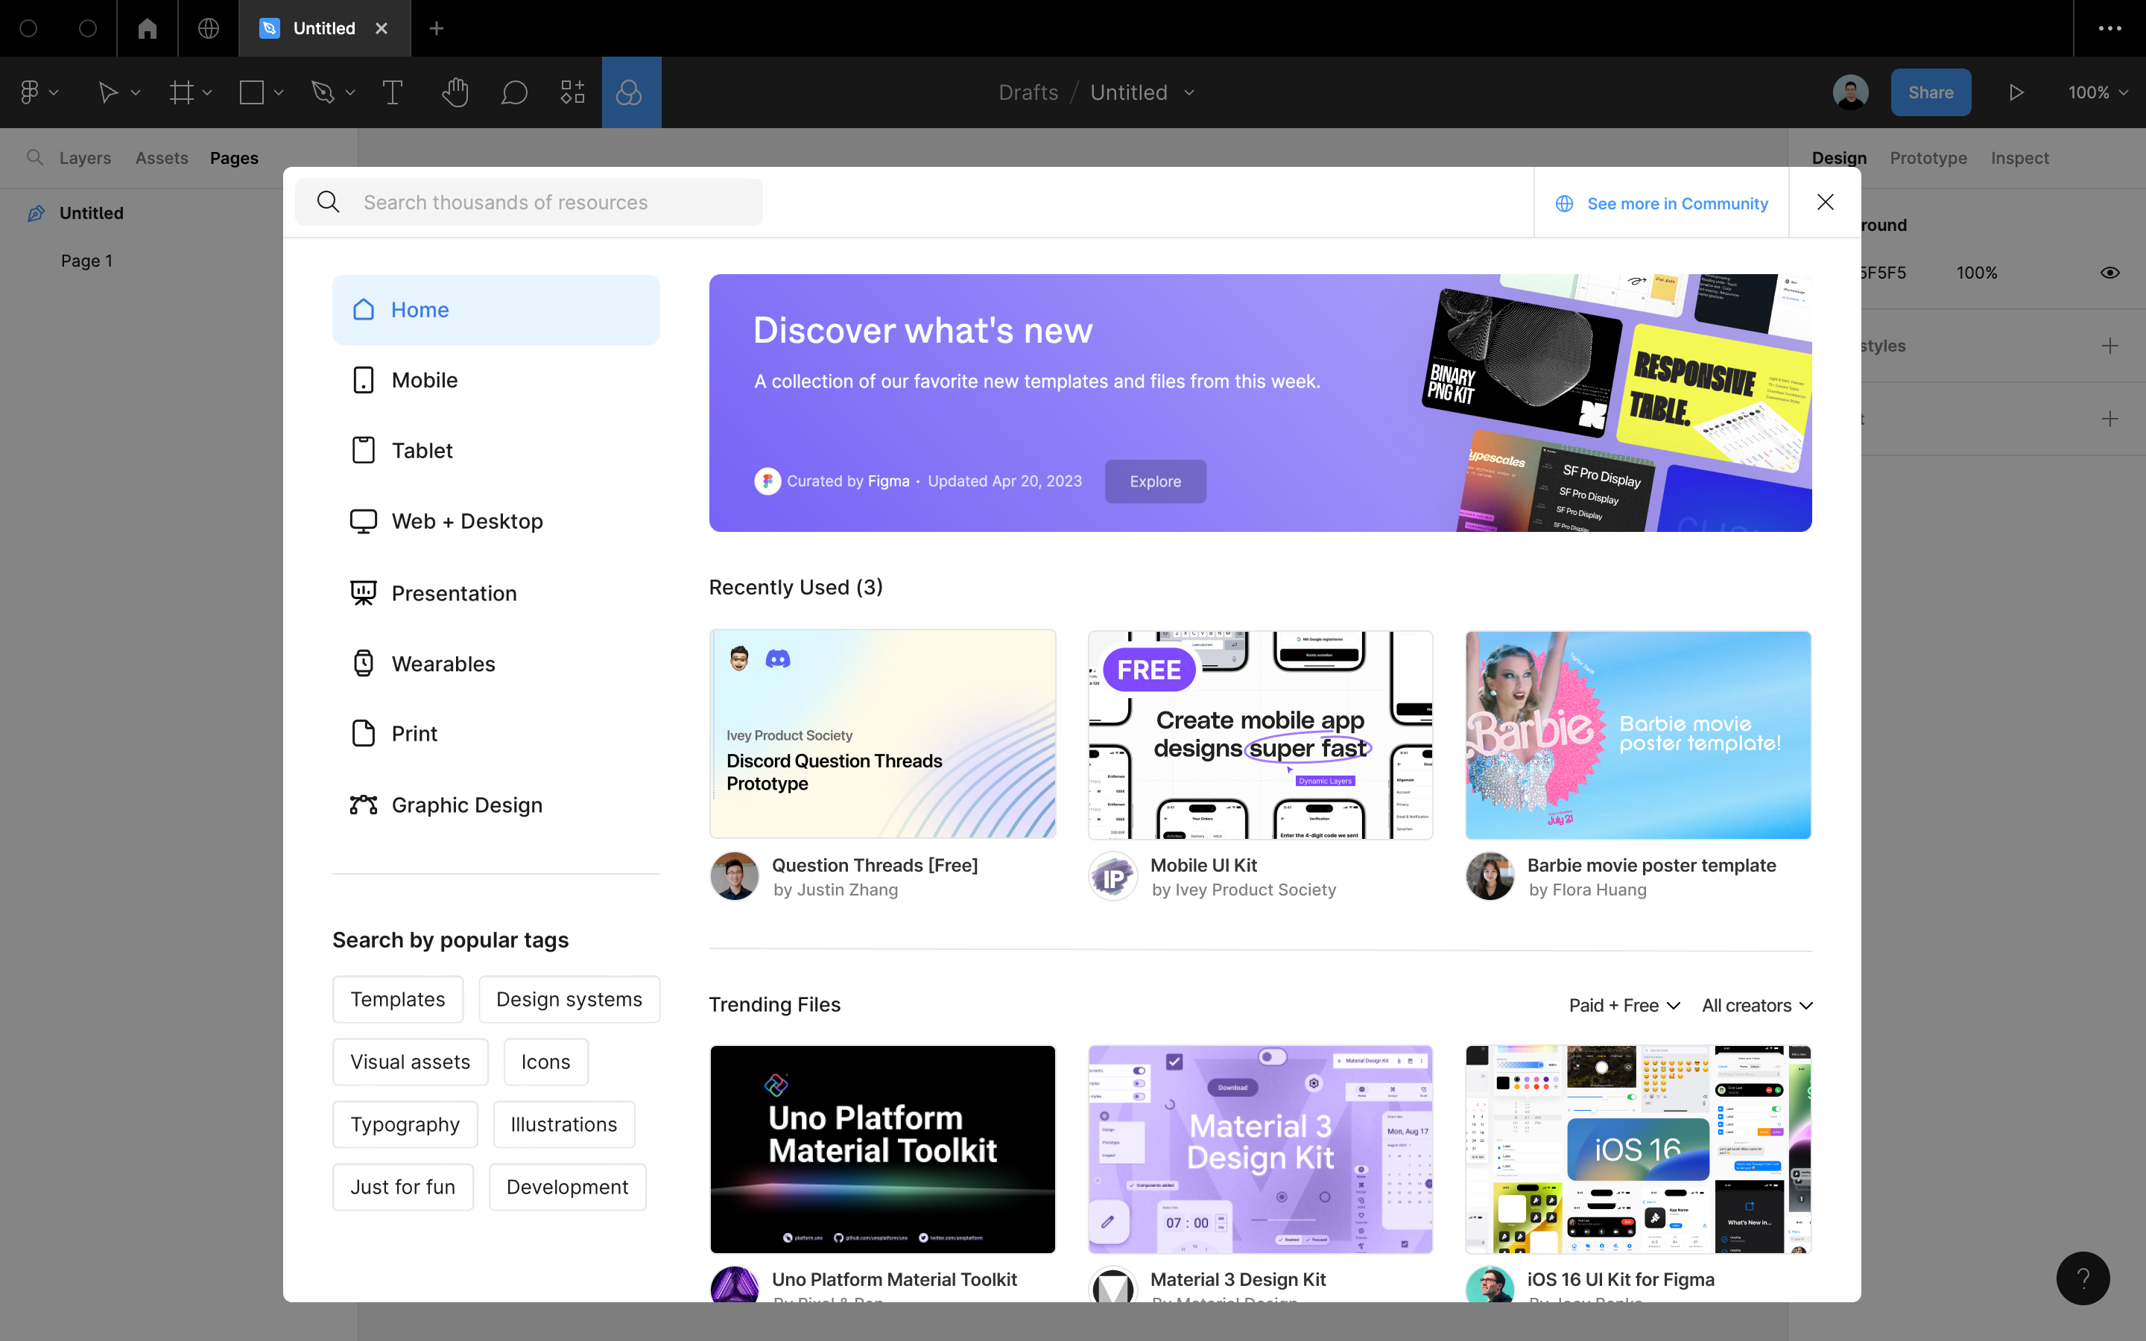Select the Mobile category

click(496, 381)
